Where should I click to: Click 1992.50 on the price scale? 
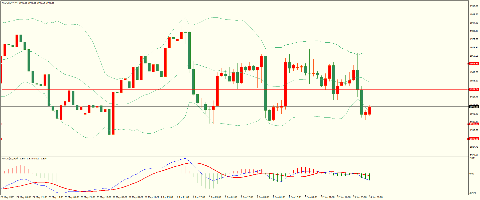474,6
